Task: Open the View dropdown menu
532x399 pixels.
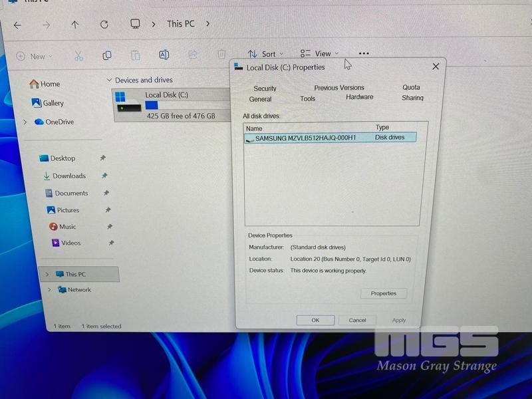Action: click(x=319, y=54)
